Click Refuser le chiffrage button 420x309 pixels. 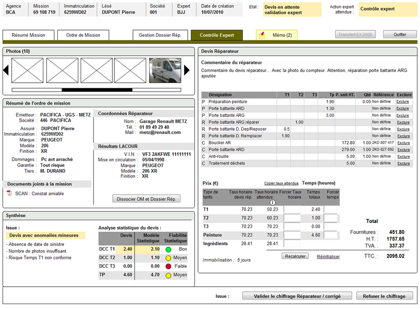pyautogui.click(x=384, y=296)
